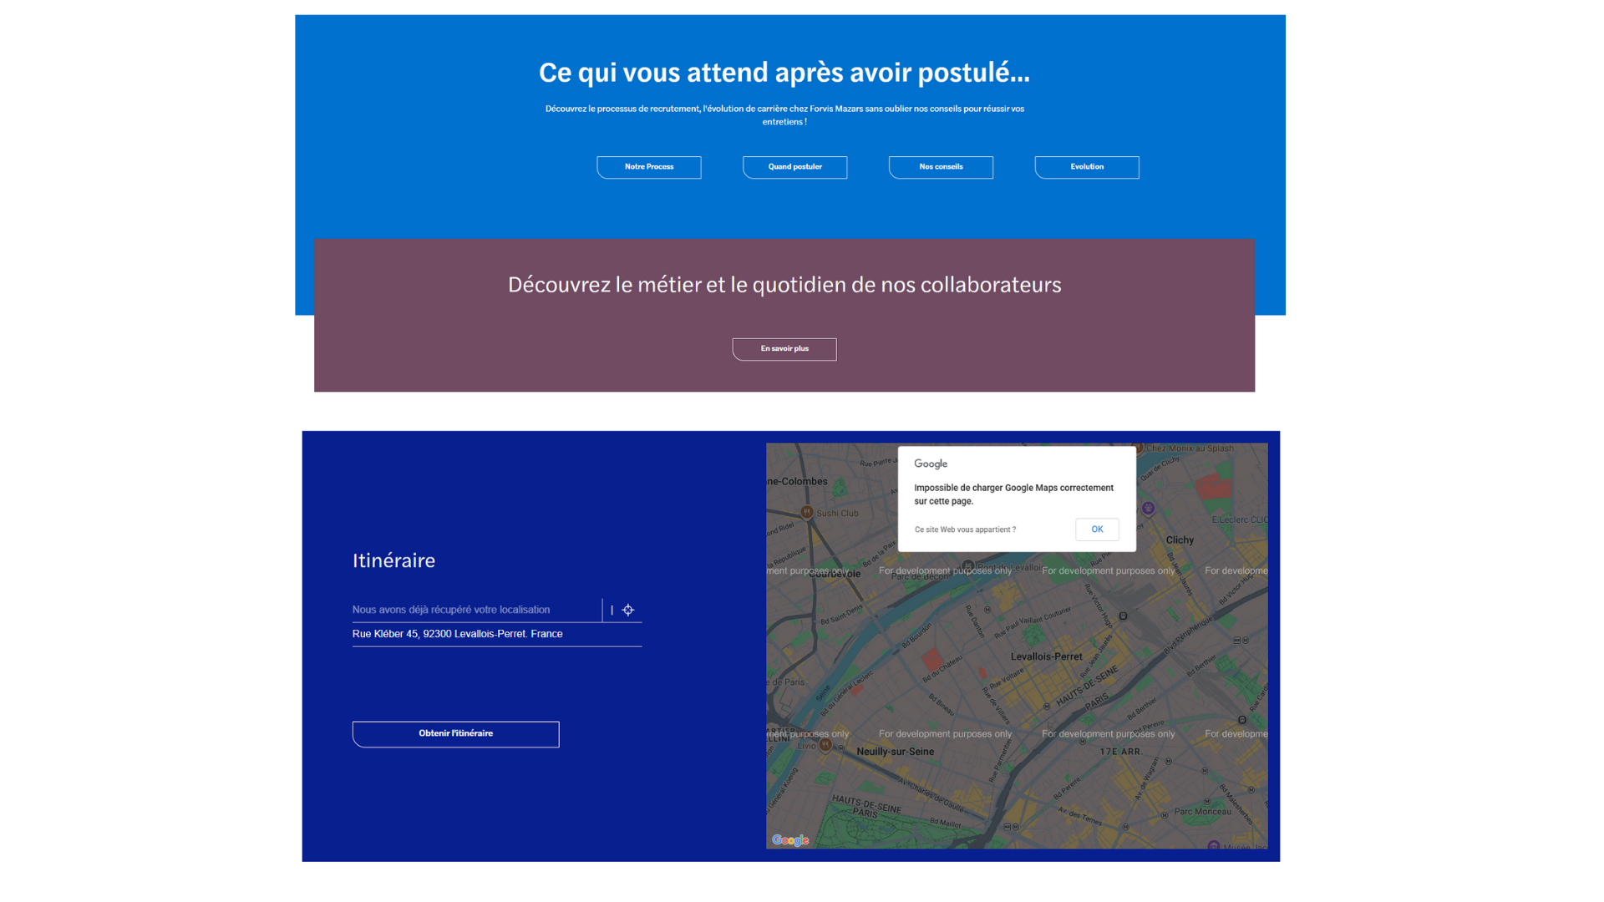The image size is (1604, 902).
Task: Click the purple marker near Clichy
Action: pos(1149,508)
